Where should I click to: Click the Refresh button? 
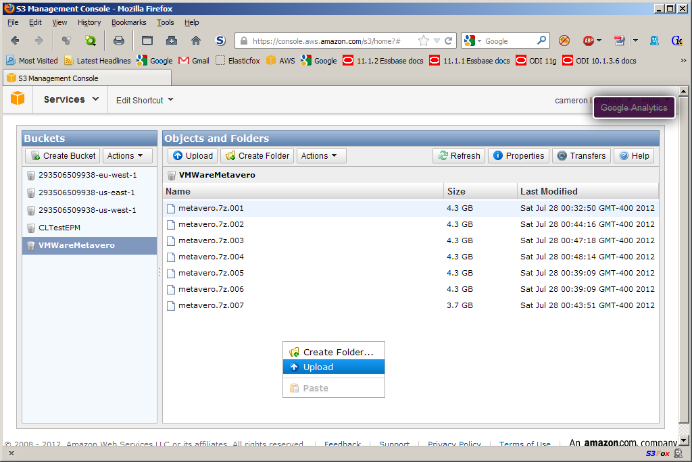459,156
